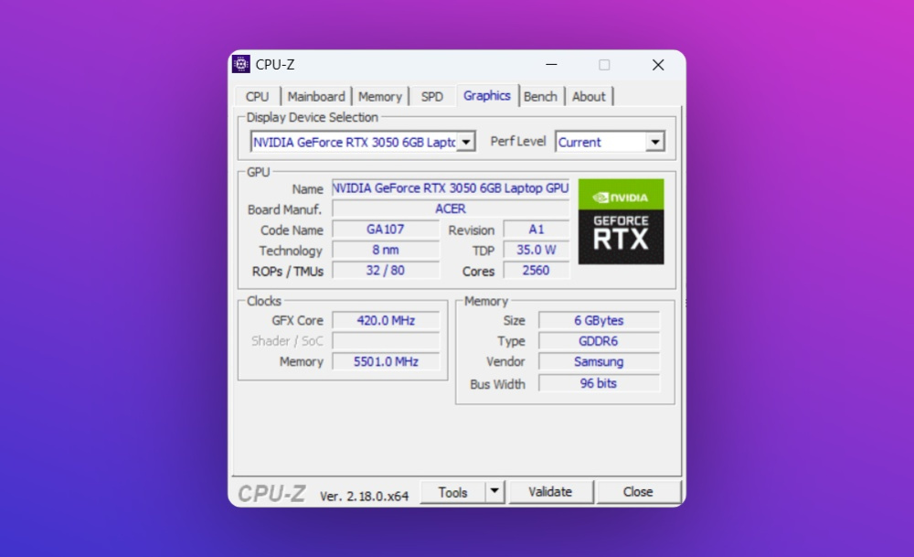Image resolution: width=914 pixels, height=557 pixels.
Task: Click the Code Name GA107 field
Action: (385, 230)
